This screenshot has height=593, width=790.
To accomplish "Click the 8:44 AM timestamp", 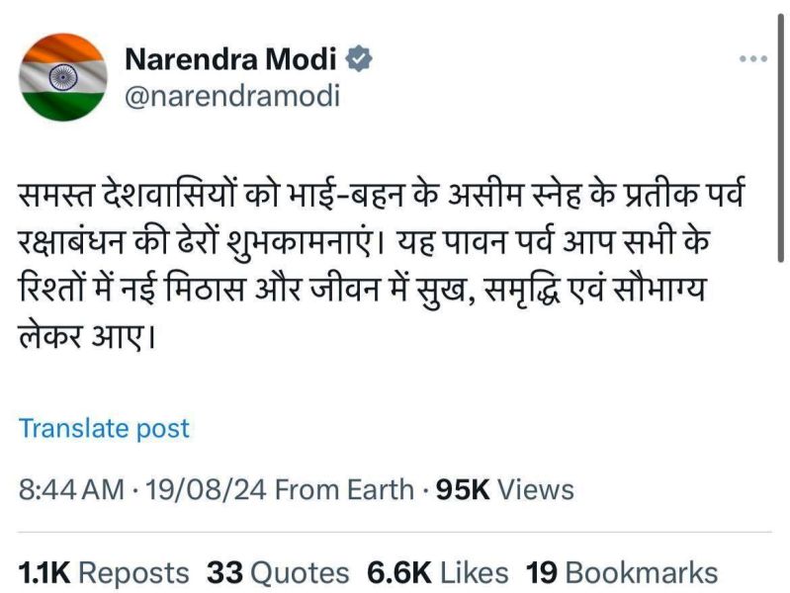I will 71,488.
